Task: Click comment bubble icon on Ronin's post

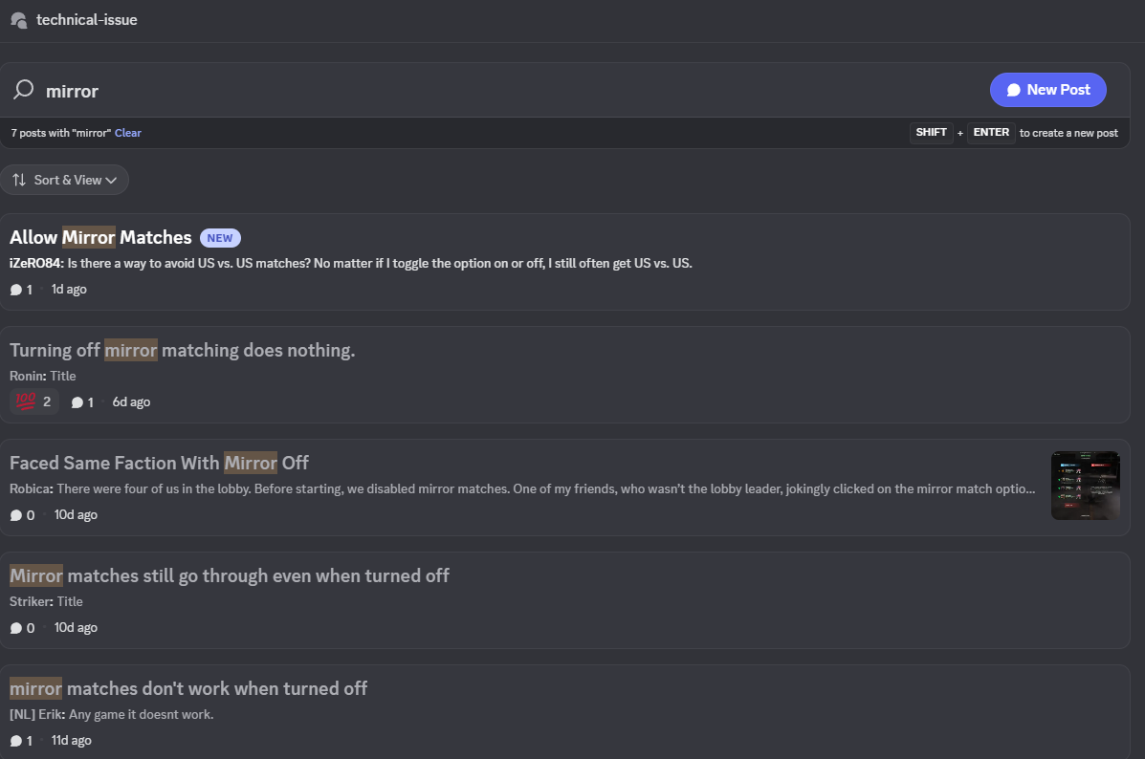Action: pyautogui.click(x=77, y=402)
